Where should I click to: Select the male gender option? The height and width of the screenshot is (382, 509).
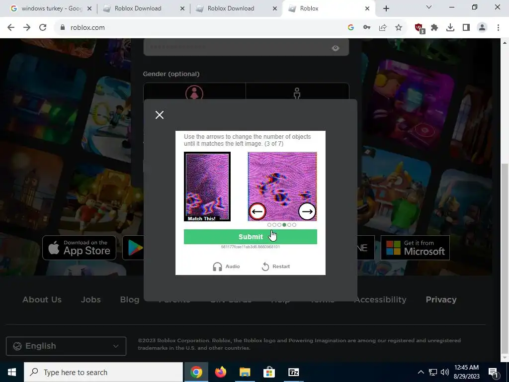point(297,92)
